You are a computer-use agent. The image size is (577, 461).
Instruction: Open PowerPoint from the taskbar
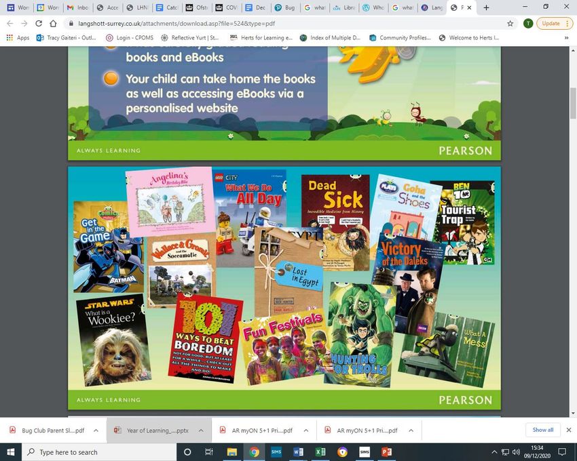click(386, 452)
